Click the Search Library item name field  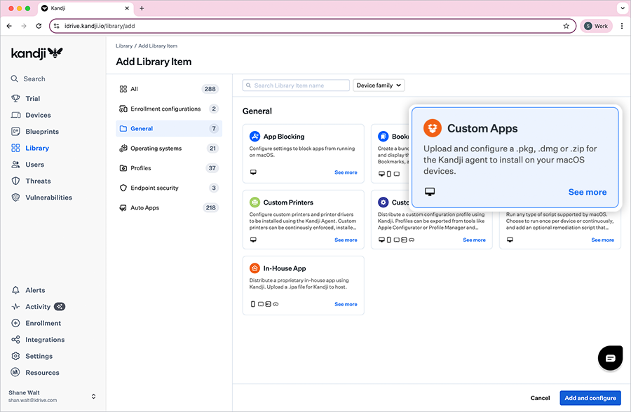(x=296, y=85)
